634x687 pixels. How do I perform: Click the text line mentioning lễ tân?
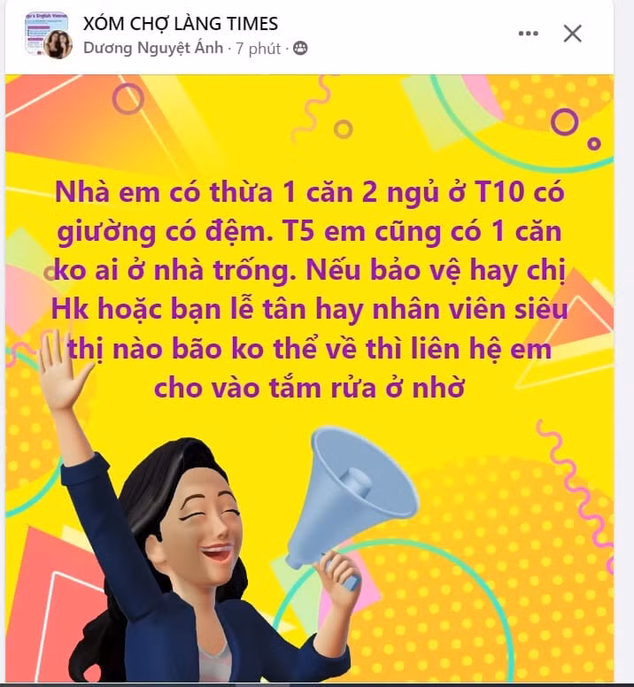[309, 309]
